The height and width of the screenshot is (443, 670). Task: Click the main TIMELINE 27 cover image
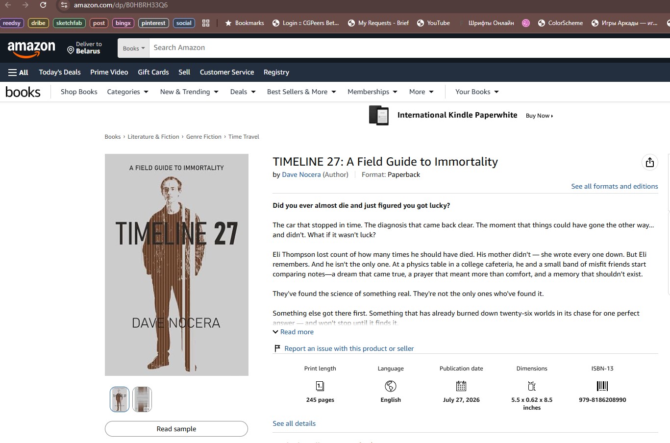click(176, 265)
